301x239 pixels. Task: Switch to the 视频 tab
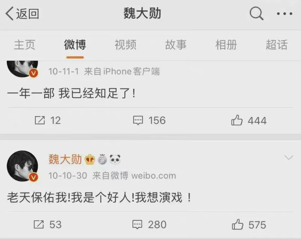click(x=126, y=45)
